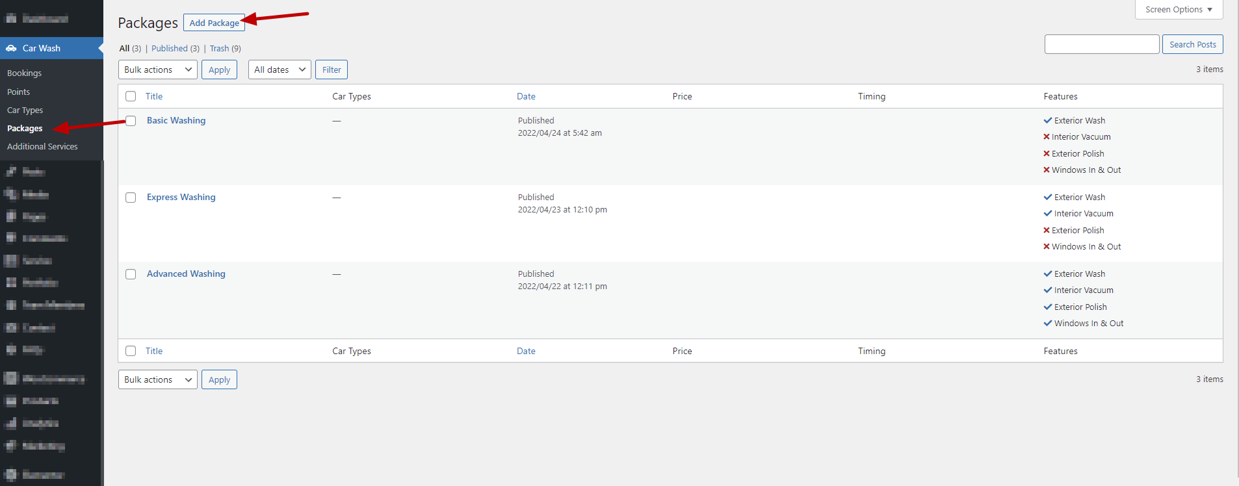Go to Additional Services in the sidebar
This screenshot has width=1239, height=486.
(x=42, y=147)
